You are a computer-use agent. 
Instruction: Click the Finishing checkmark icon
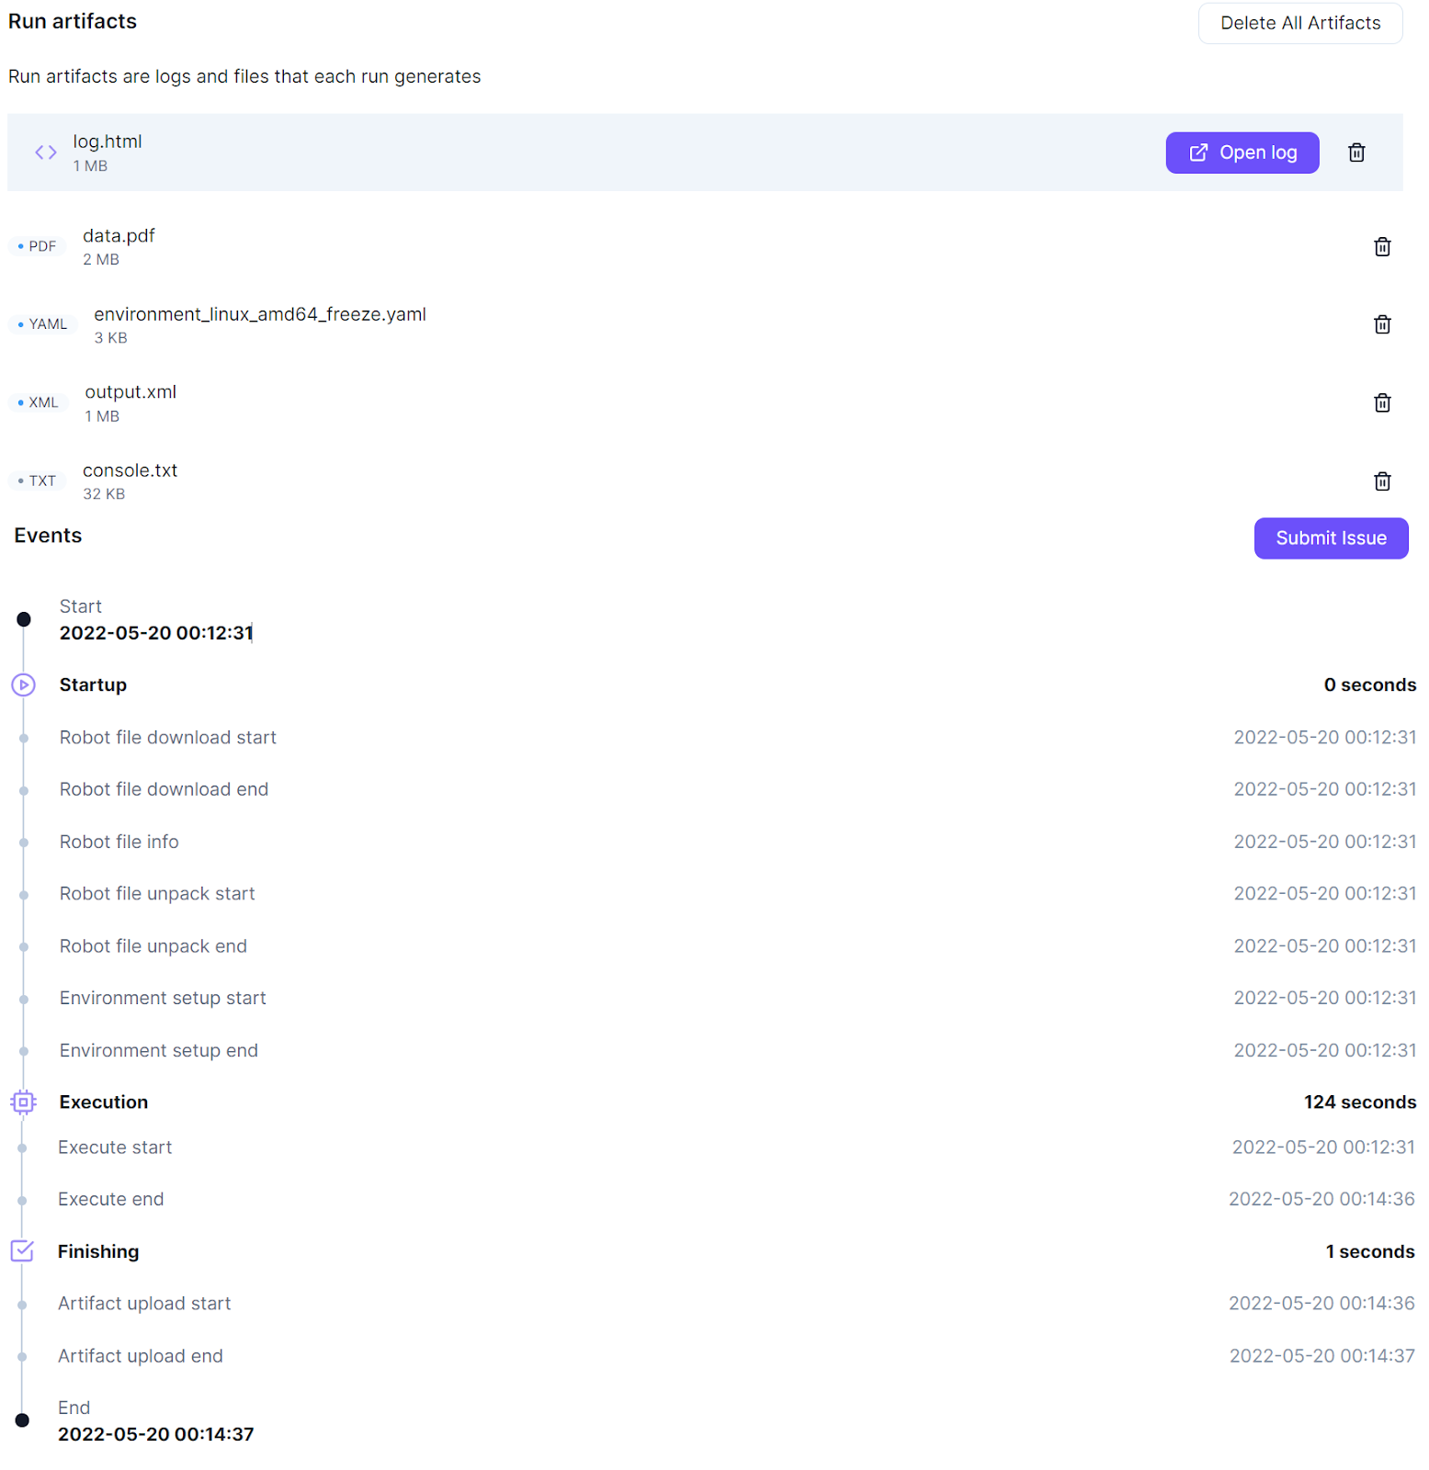click(22, 1251)
